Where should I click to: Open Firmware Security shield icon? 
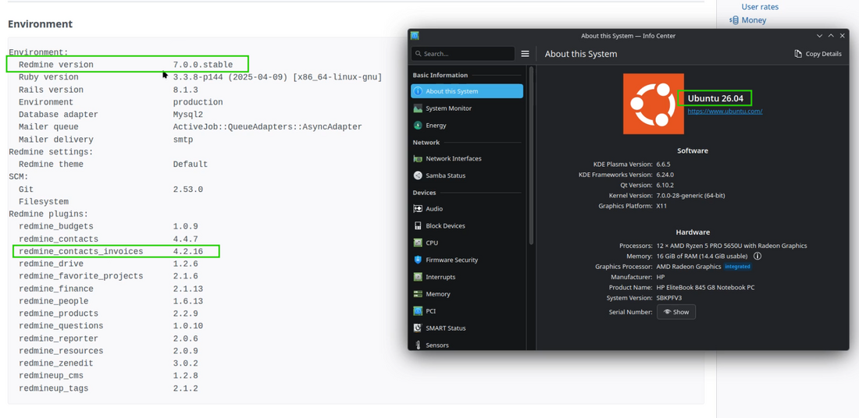pos(418,260)
